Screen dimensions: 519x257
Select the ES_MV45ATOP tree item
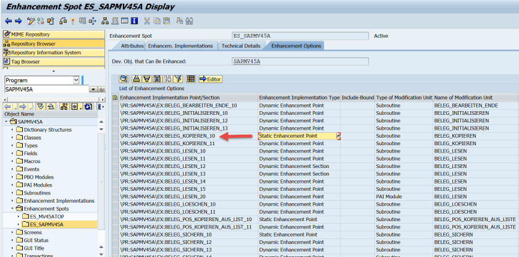[46, 217]
